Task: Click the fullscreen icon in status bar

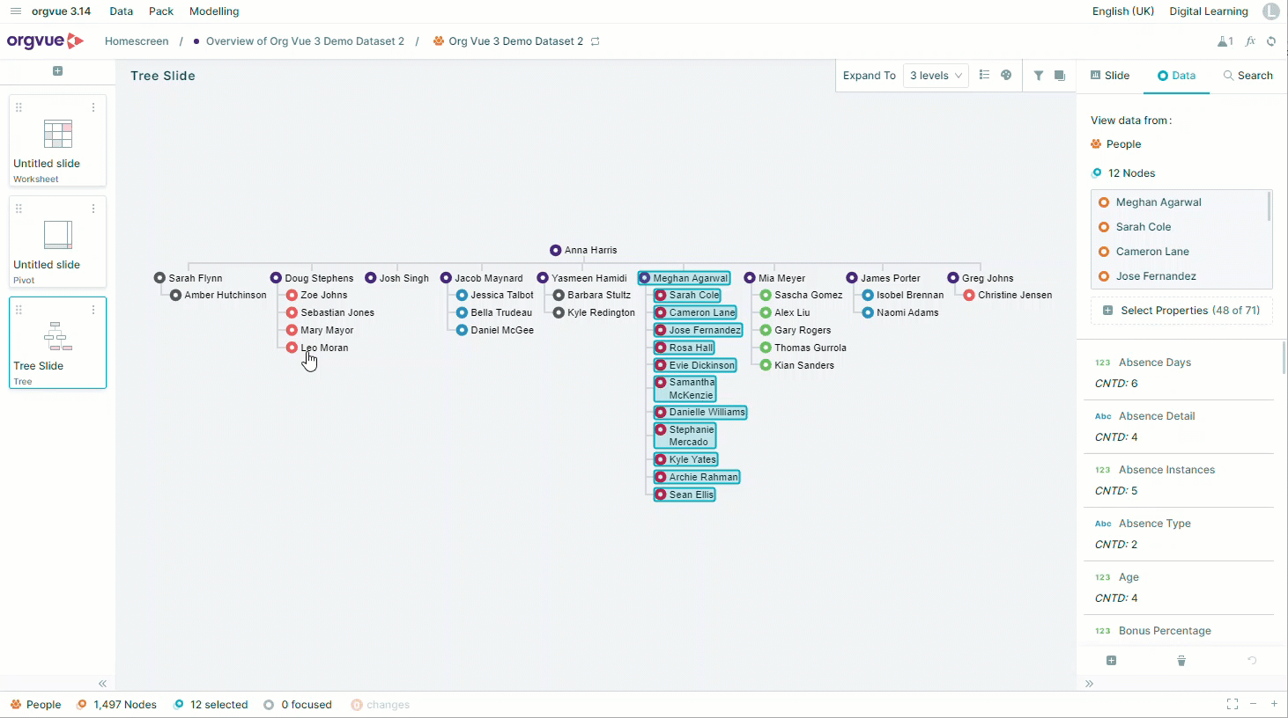Action: (x=1232, y=704)
